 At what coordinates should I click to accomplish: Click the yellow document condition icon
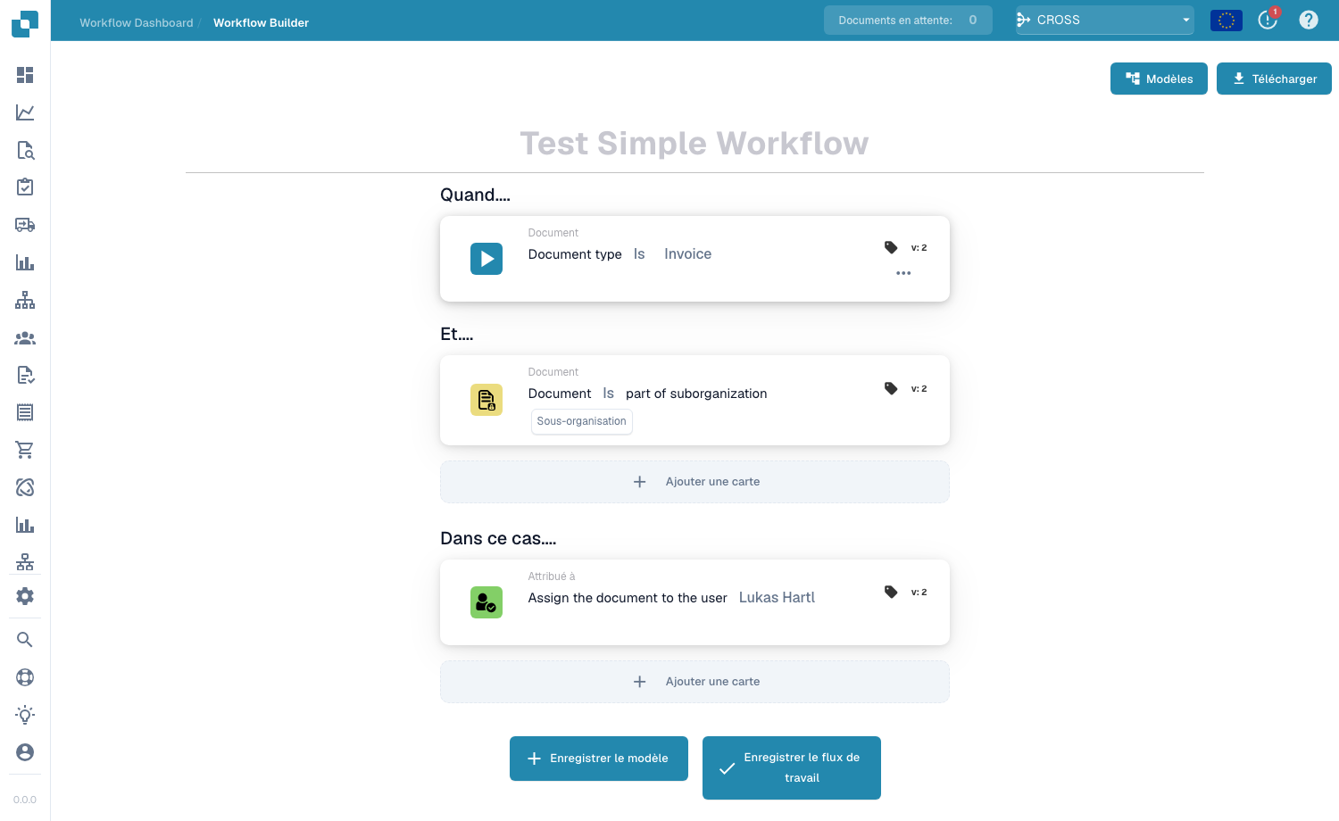point(487,400)
